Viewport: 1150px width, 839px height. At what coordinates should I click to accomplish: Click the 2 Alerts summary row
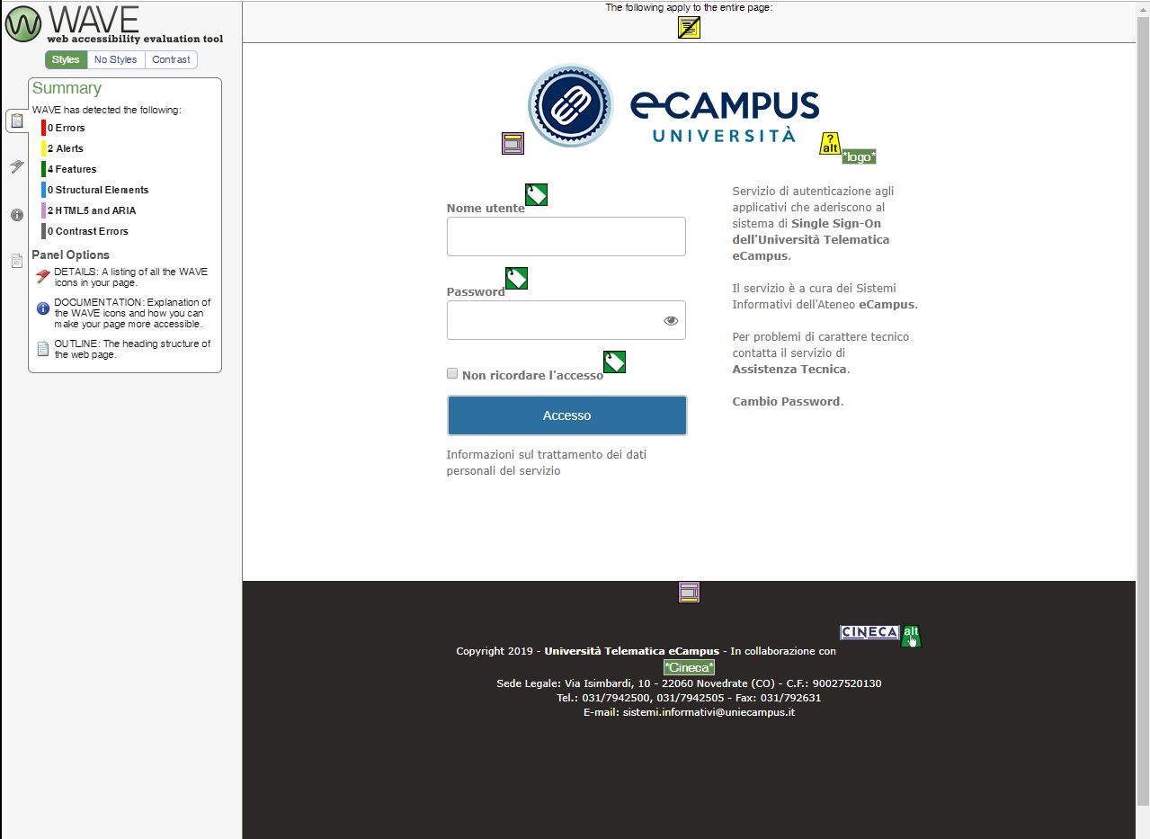point(65,148)
